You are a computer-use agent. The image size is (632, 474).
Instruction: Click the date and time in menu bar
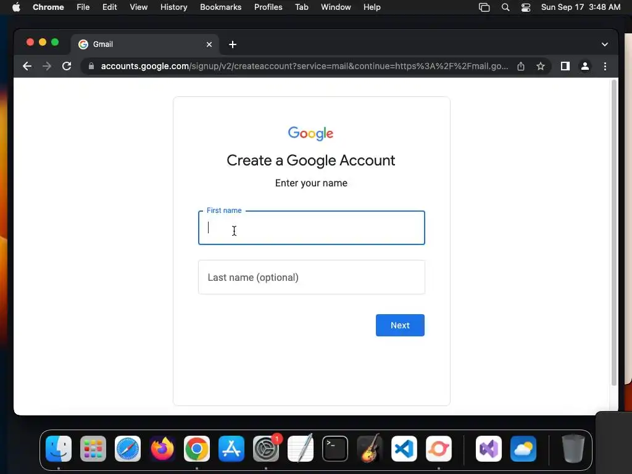pyautogui.click(x=580, y=7)
